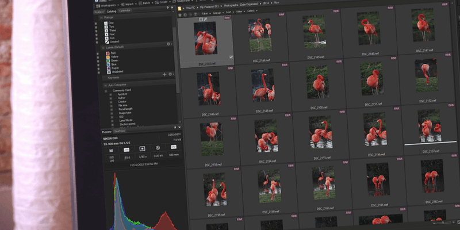460x230 pixels.
Task: Click My Passport (E:) in the path bar
Action: point(210,6)
